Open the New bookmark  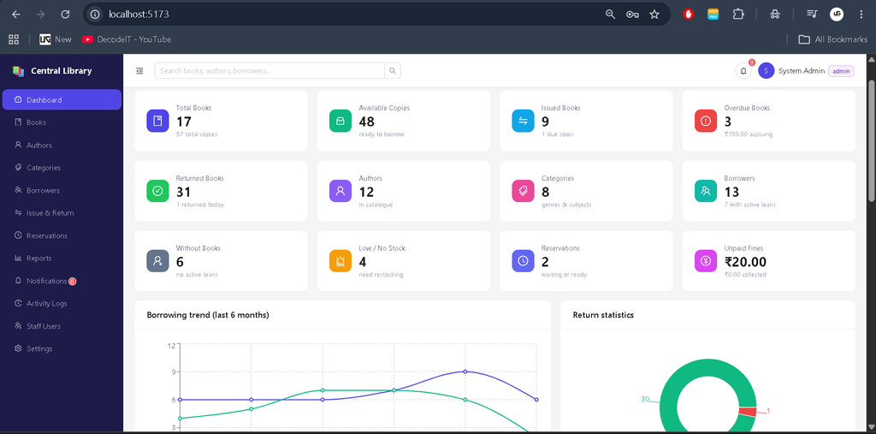click(x=56, y=39)
